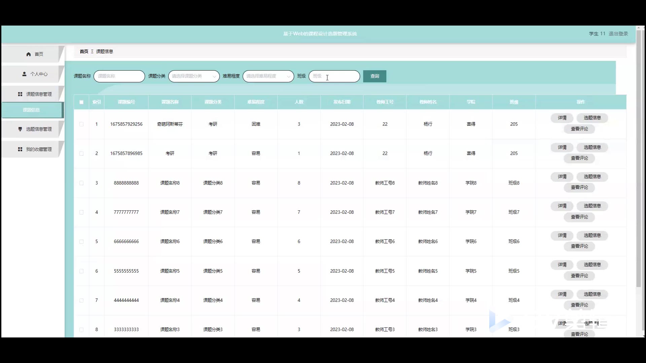Expand the 难易程度 dropdown
This screenshot has width=646, height=363.
coord(268,76)
